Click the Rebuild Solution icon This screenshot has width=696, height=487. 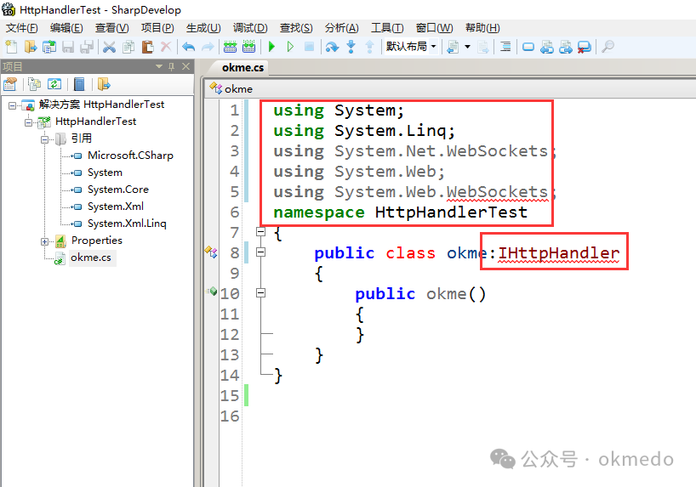click(249, 47)
